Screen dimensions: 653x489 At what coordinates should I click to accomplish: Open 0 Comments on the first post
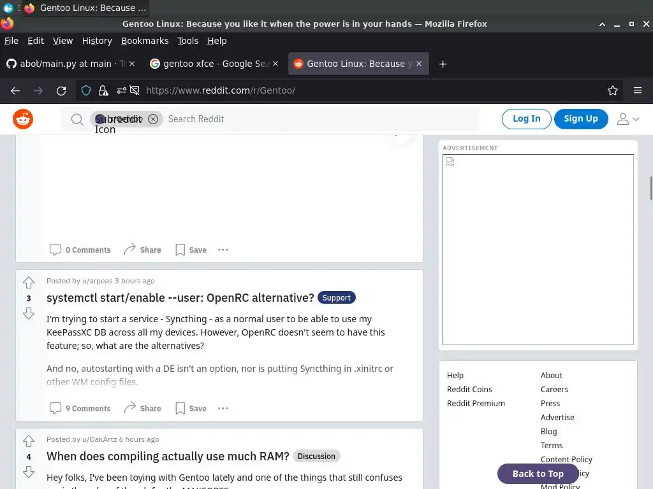coord(80,250)
